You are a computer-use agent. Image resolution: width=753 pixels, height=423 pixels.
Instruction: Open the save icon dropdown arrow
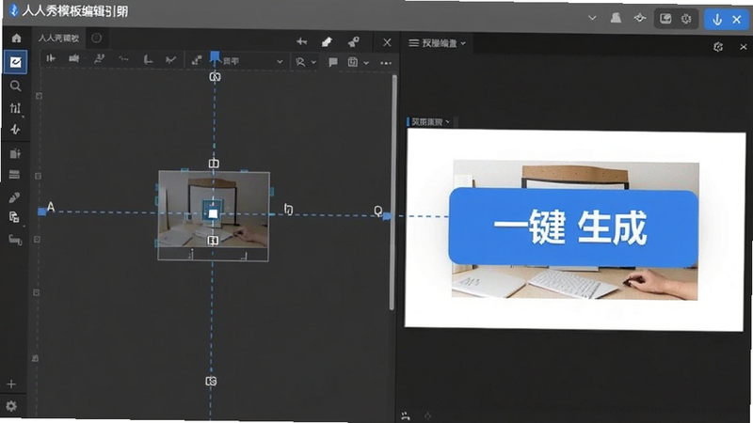tap(366, 63)
